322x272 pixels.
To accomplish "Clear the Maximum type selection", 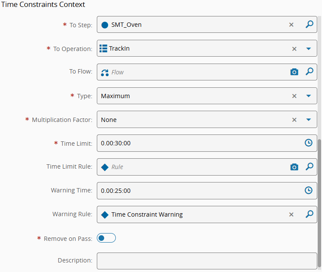I will (x=294, y=96).
